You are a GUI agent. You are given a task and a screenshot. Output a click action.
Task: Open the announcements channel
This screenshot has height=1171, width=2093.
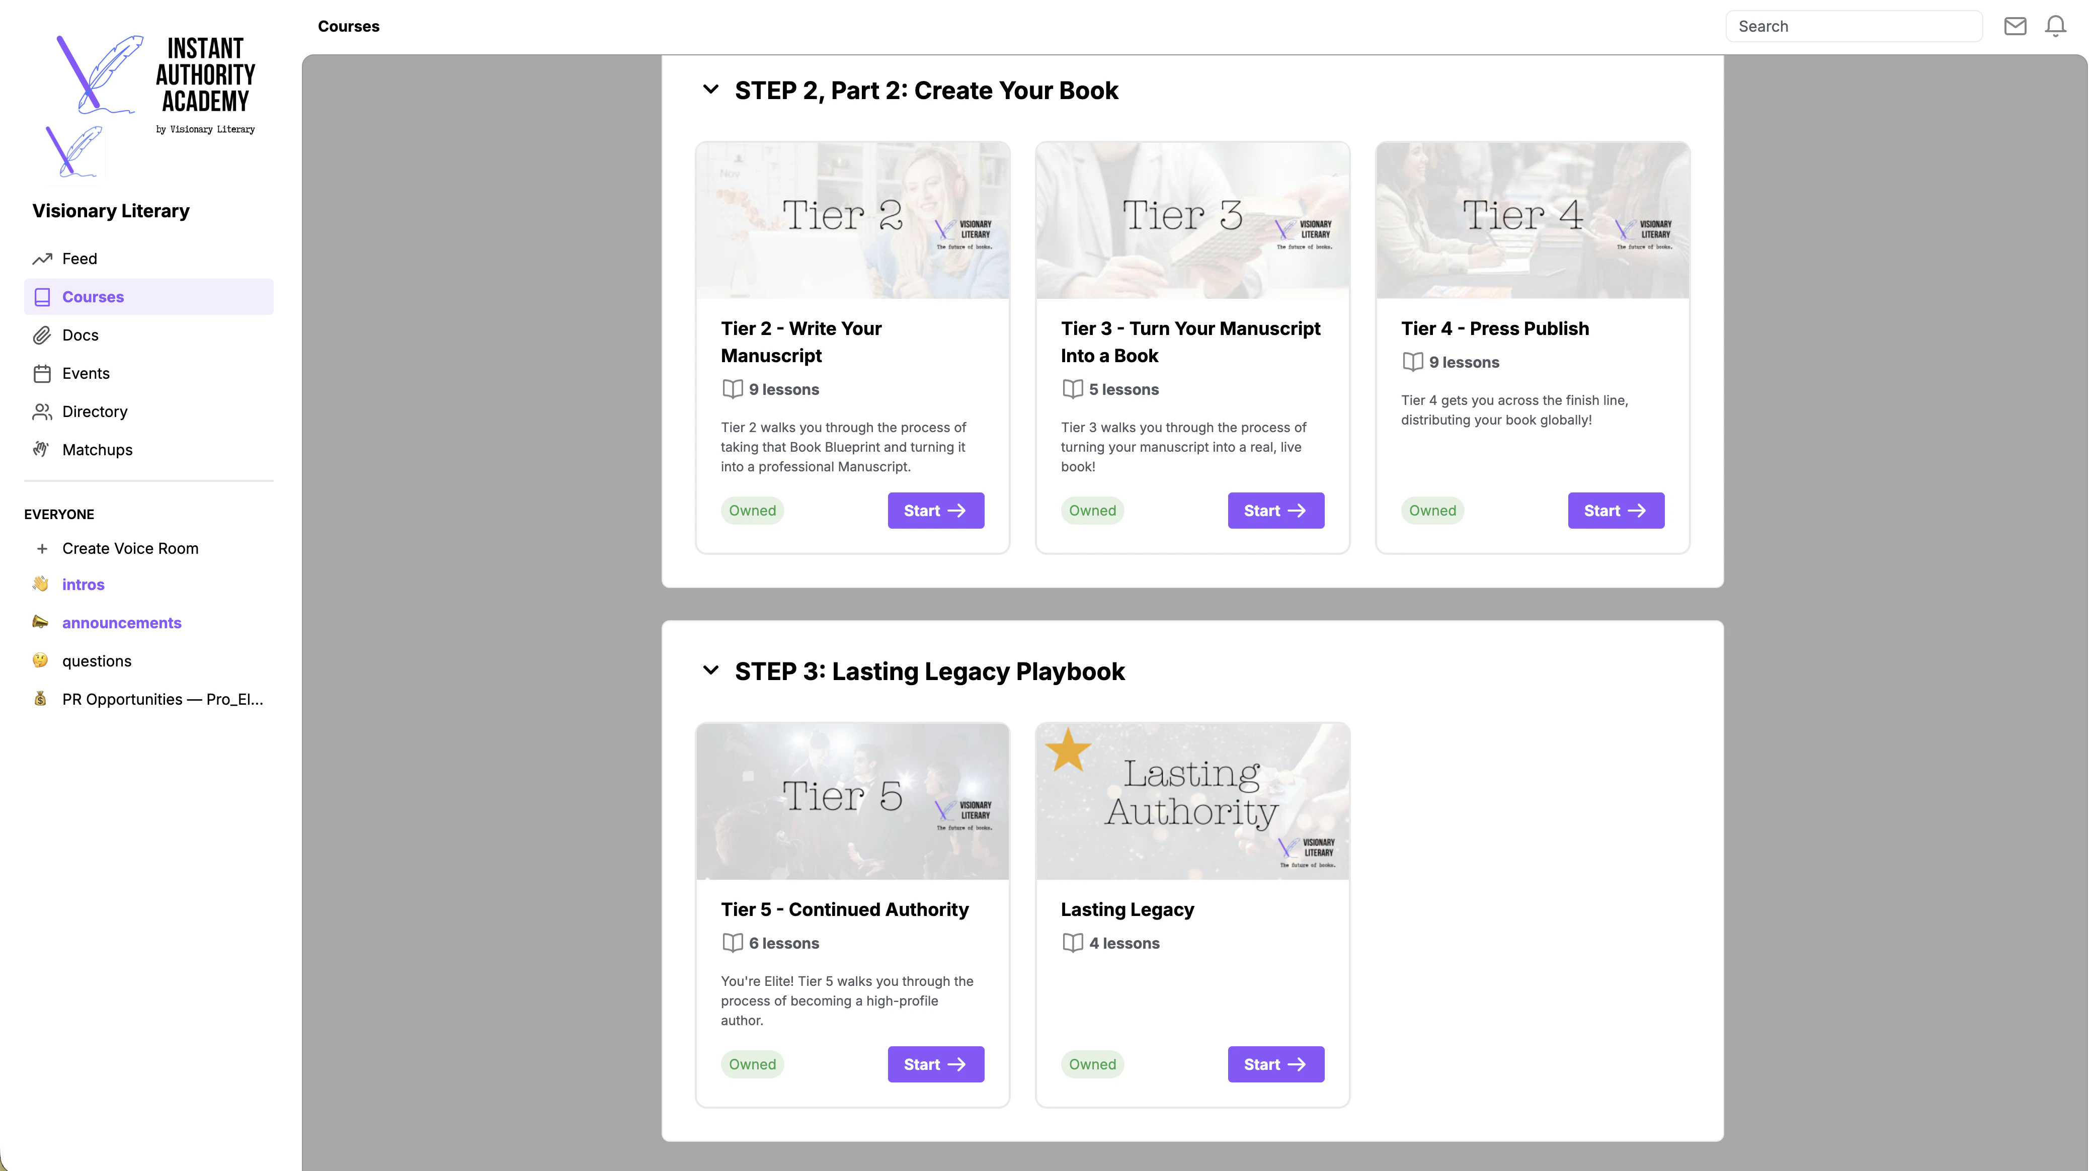pos(122,623)
